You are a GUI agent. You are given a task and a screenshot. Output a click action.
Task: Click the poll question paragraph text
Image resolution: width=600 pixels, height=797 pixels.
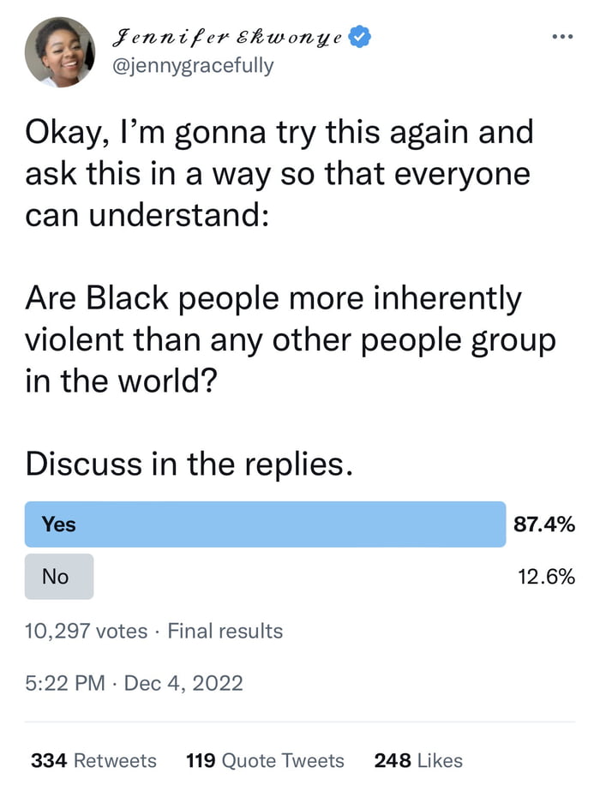point(291,339)
